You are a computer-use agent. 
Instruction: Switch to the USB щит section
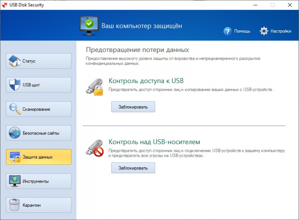tap(39, 85)
